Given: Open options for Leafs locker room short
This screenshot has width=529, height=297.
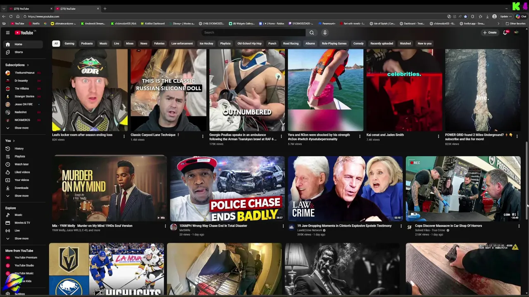Looking at the screenshot, I should [124, 136].
